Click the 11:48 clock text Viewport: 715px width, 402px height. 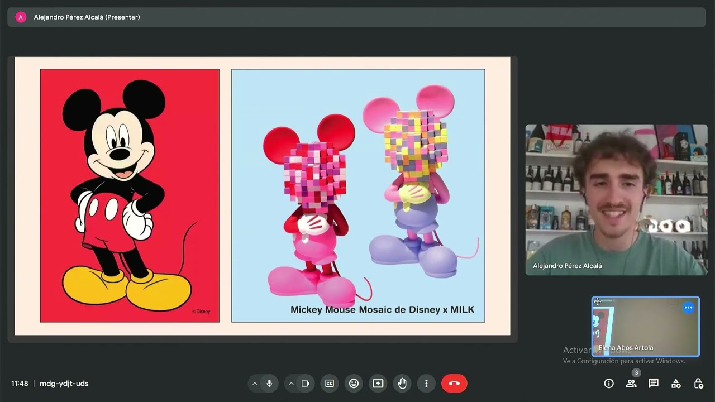click(x=20, y=384)
